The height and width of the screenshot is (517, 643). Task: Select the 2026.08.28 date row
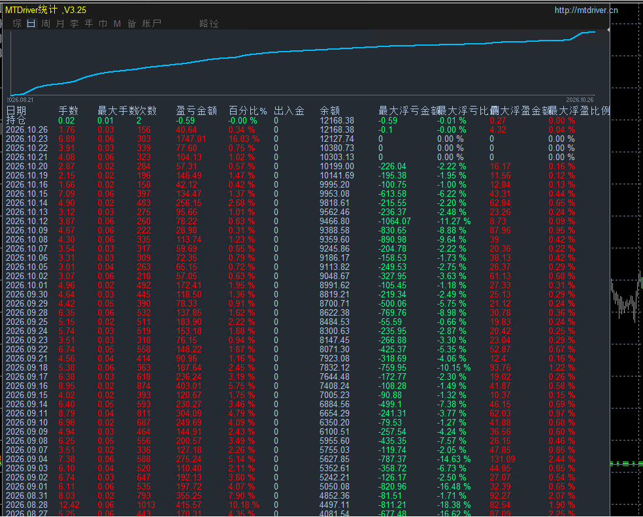27,505
